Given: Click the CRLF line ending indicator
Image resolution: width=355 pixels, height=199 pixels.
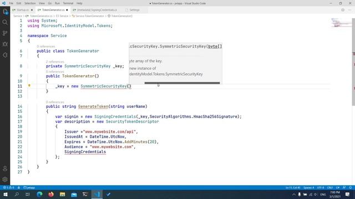Looking at the screenshot, I should (x=330, y=187).
